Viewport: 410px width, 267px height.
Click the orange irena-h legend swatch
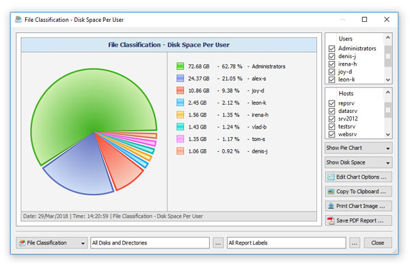[180, 115]
